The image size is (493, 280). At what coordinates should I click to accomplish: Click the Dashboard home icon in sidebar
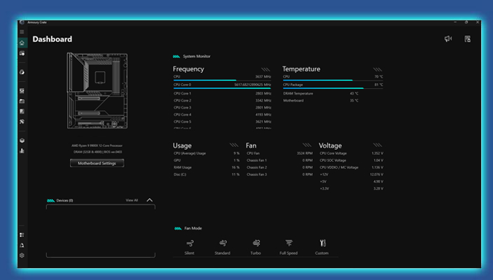(x=22, y=43)
